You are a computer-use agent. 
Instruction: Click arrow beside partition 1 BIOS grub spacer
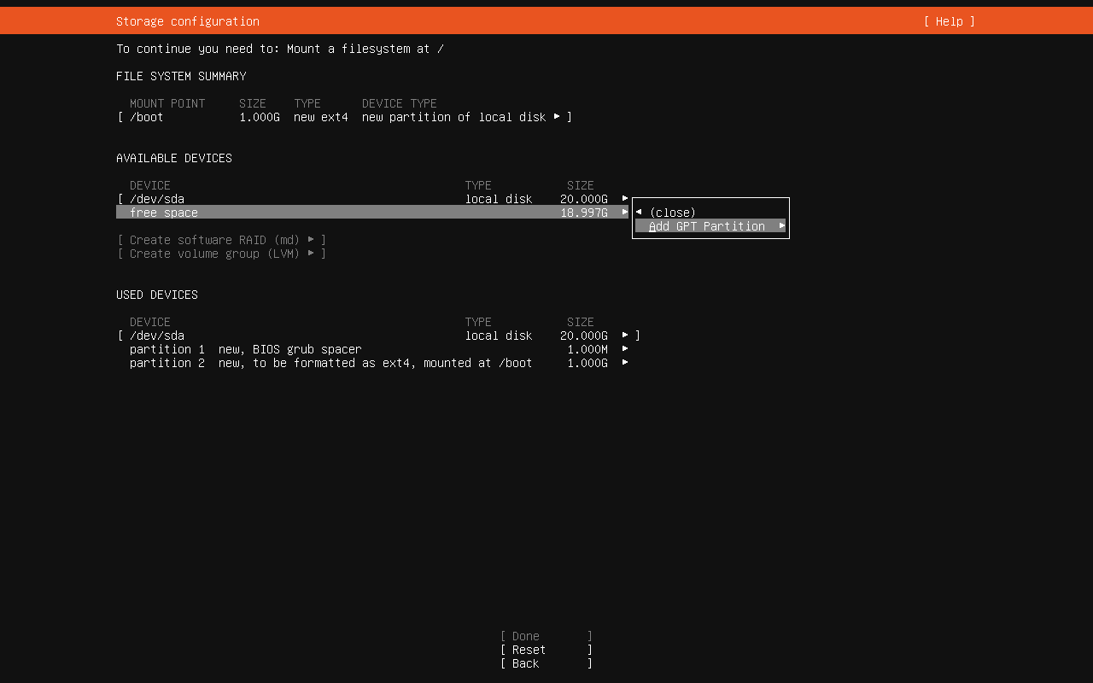[625, 348]
